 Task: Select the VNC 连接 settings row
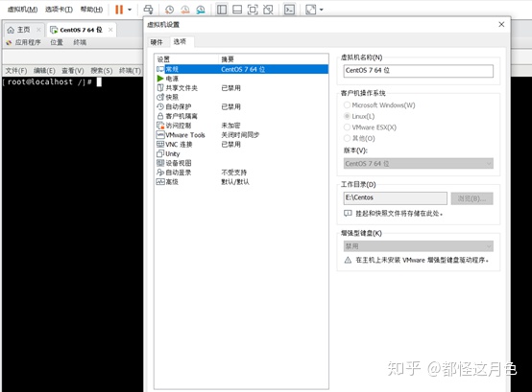(x=242, y=144)
